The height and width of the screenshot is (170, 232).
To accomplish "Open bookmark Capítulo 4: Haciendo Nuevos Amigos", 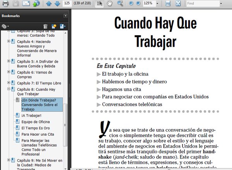I will coord(37,48).
